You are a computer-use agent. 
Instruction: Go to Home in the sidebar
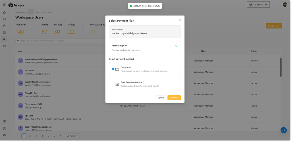click(5, 13)
